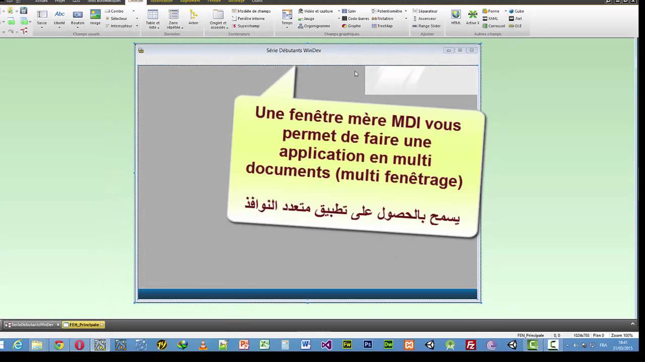Insert a Range Slider control
The width and height of the screenshot is (645, 362).
pos(426,26)
